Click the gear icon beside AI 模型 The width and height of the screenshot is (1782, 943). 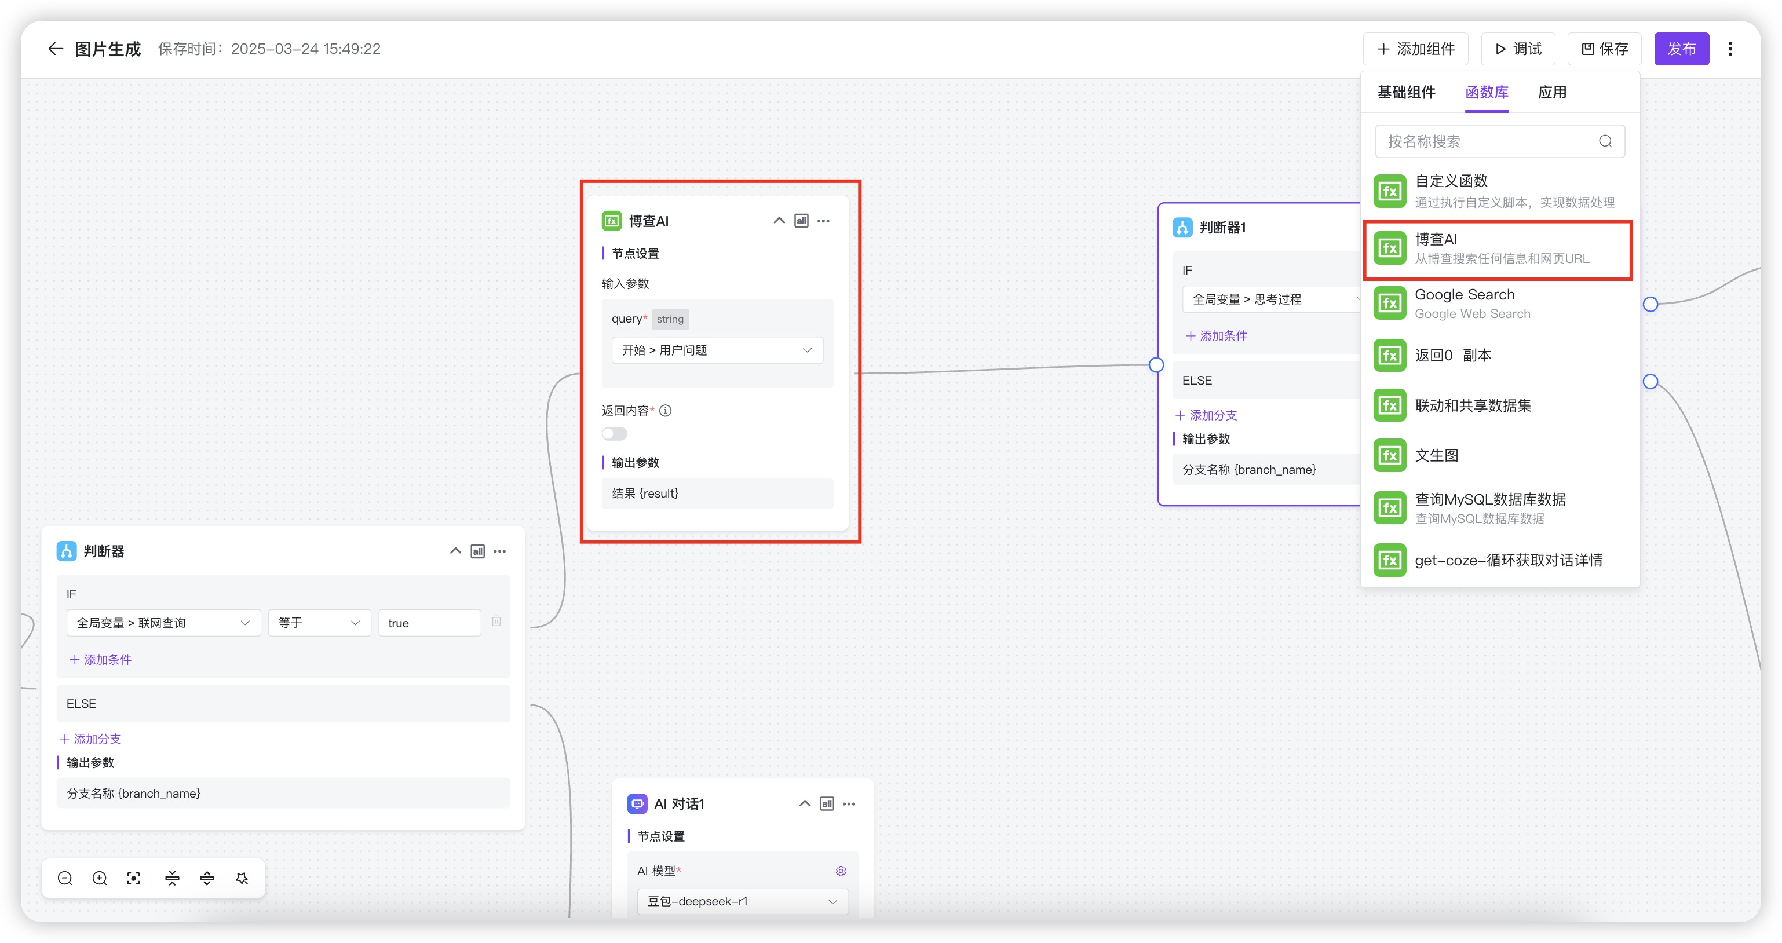[x=841, y=871]
